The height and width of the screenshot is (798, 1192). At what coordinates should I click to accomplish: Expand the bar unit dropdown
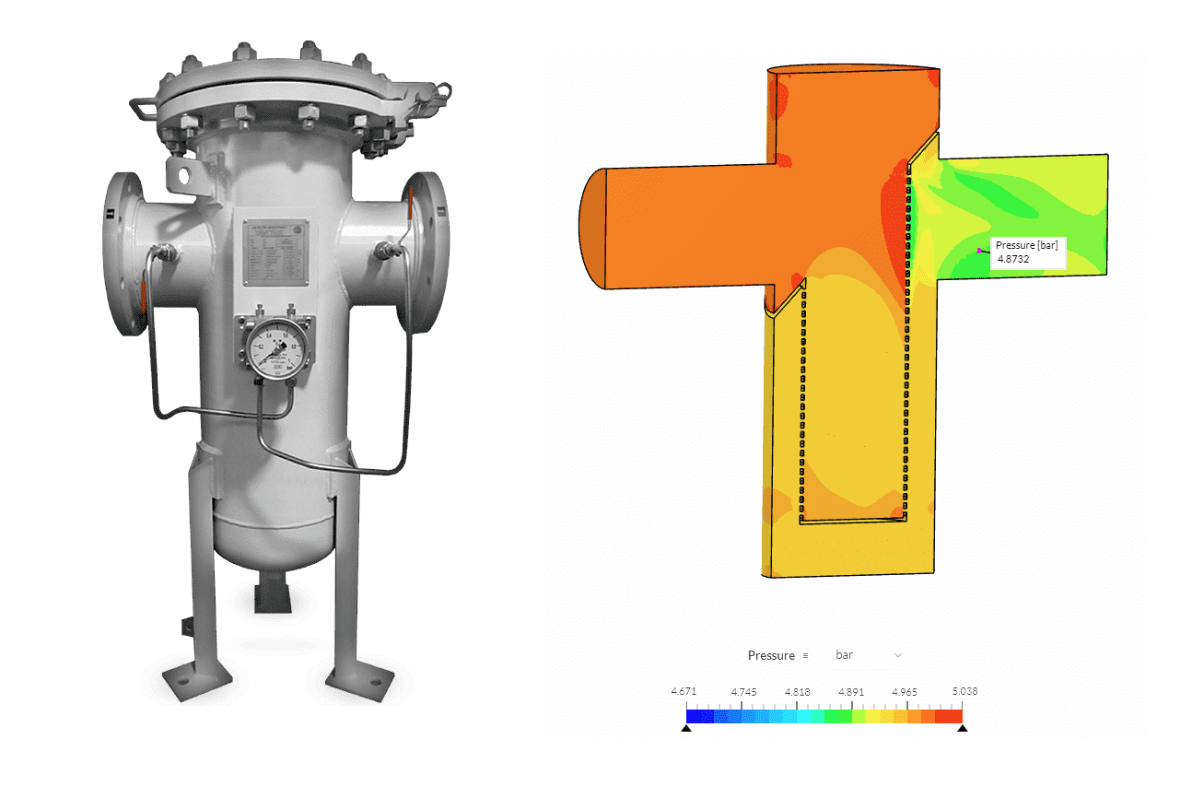coord(866,655)
